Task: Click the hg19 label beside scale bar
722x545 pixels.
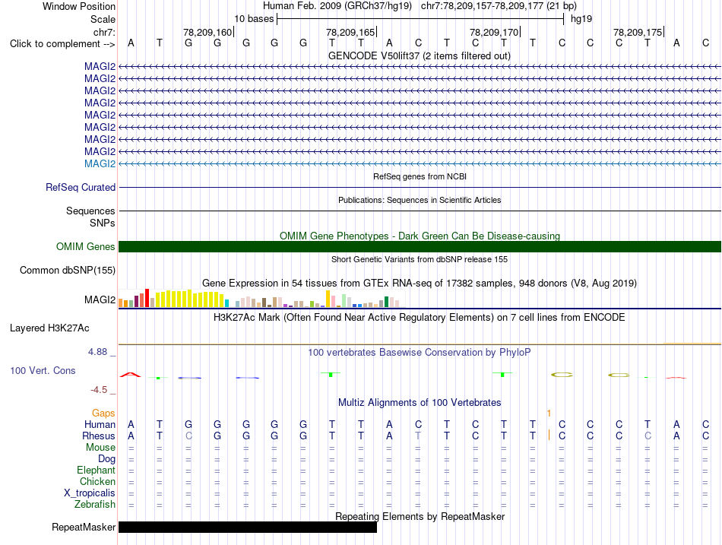Action: pos(581,19)
